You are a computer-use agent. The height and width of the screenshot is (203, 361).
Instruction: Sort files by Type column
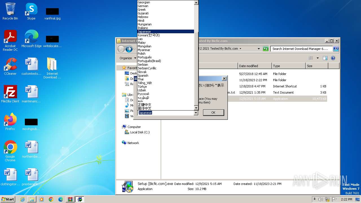pyautogui.click(x=289, y=66)
